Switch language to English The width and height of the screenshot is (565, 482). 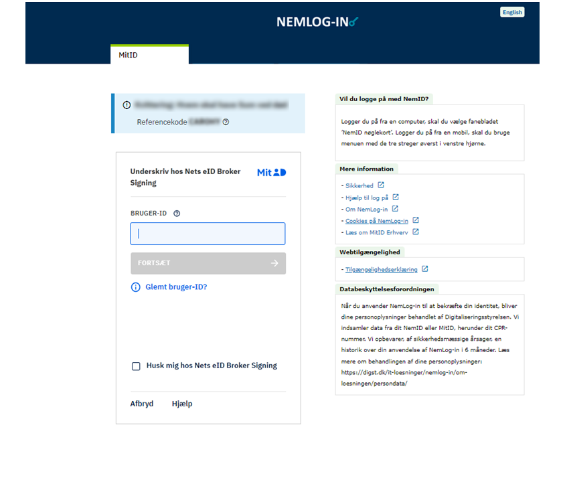[511, 12]
